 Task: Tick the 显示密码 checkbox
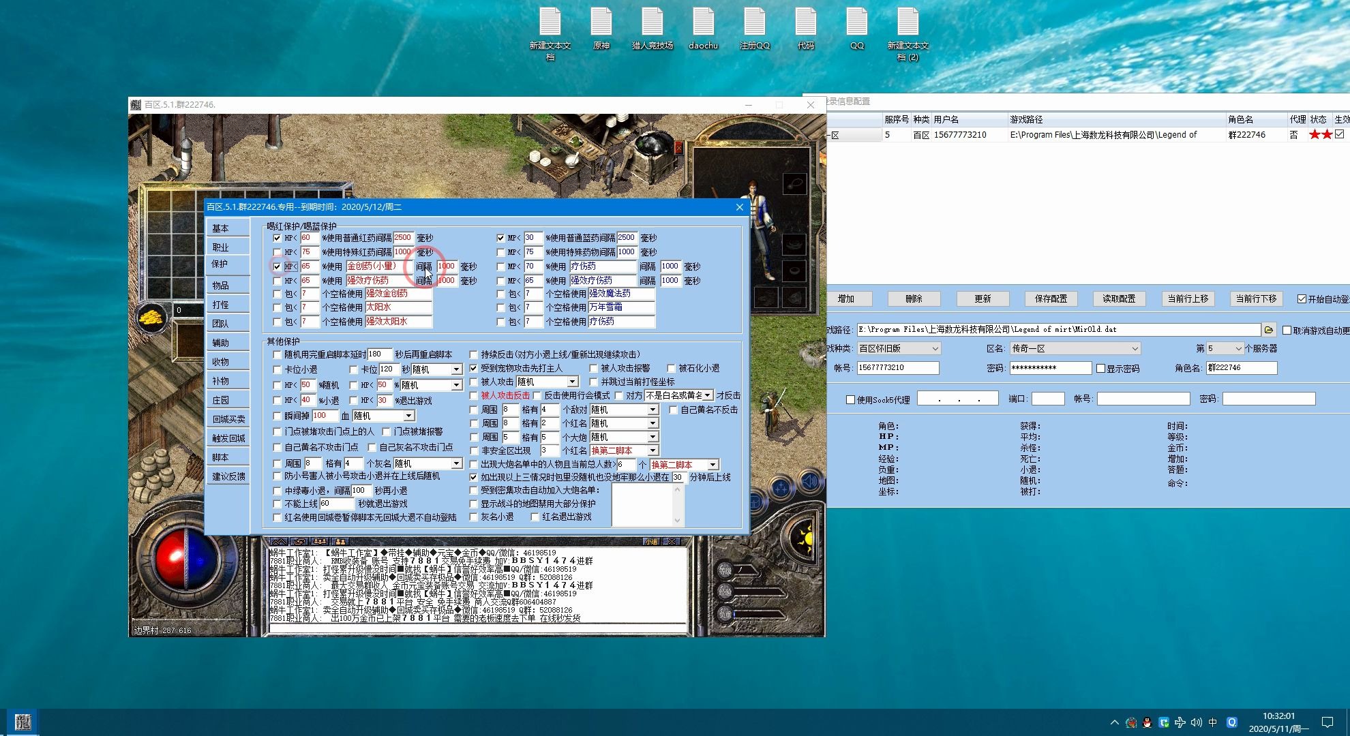[x=1100, y=369]
